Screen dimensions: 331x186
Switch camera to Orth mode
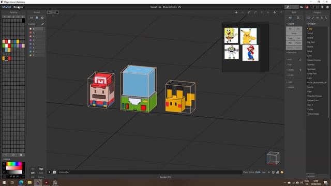pyautogui.click(x=258, y=172)
